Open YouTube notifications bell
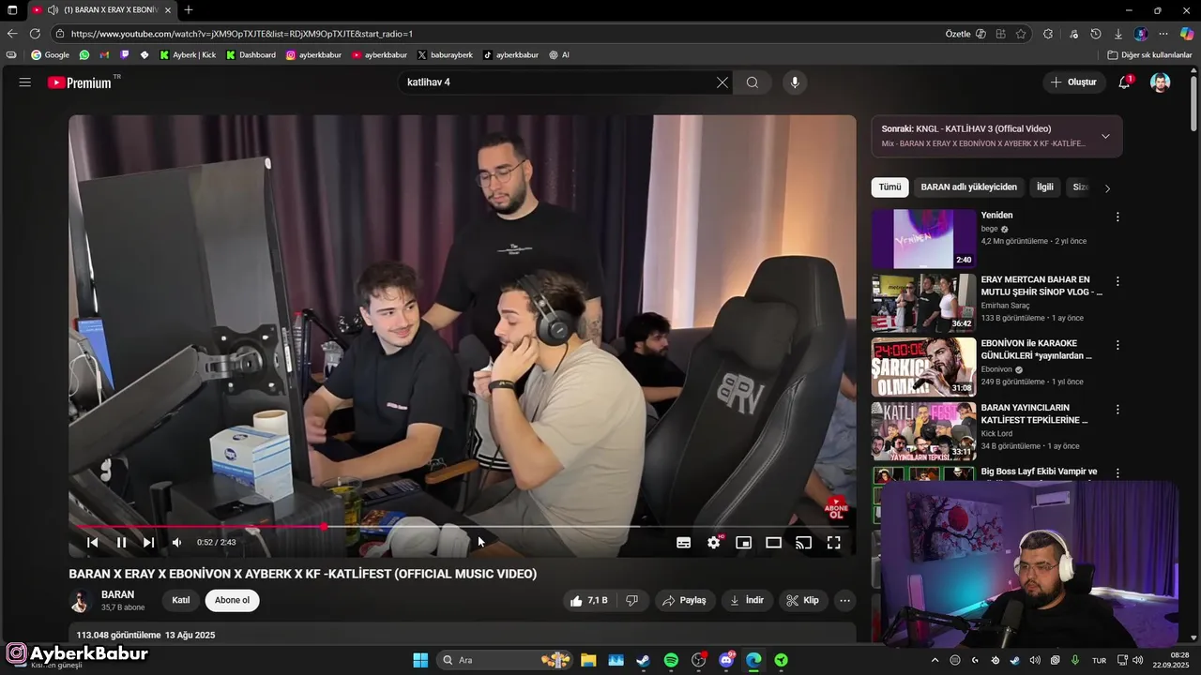 click(1124, 82)
